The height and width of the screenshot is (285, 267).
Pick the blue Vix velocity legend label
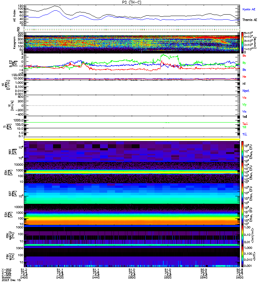click(x=244, y=112)
